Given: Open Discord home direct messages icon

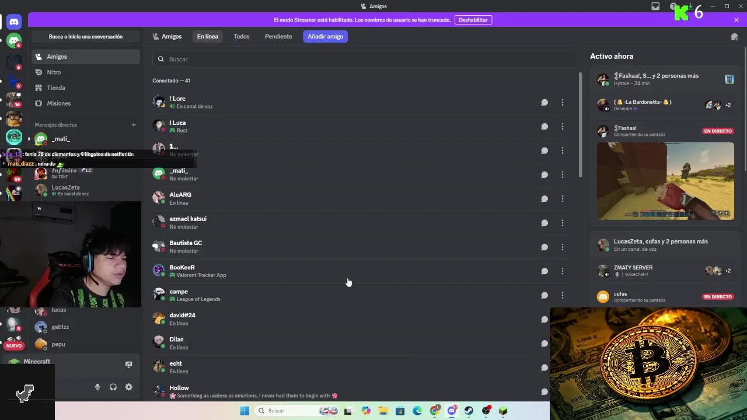Looking at the screenshot, I should point(14,22).
